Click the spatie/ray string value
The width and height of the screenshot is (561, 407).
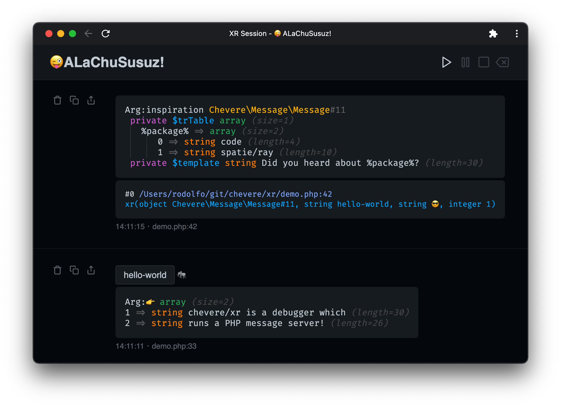(247, 152)
